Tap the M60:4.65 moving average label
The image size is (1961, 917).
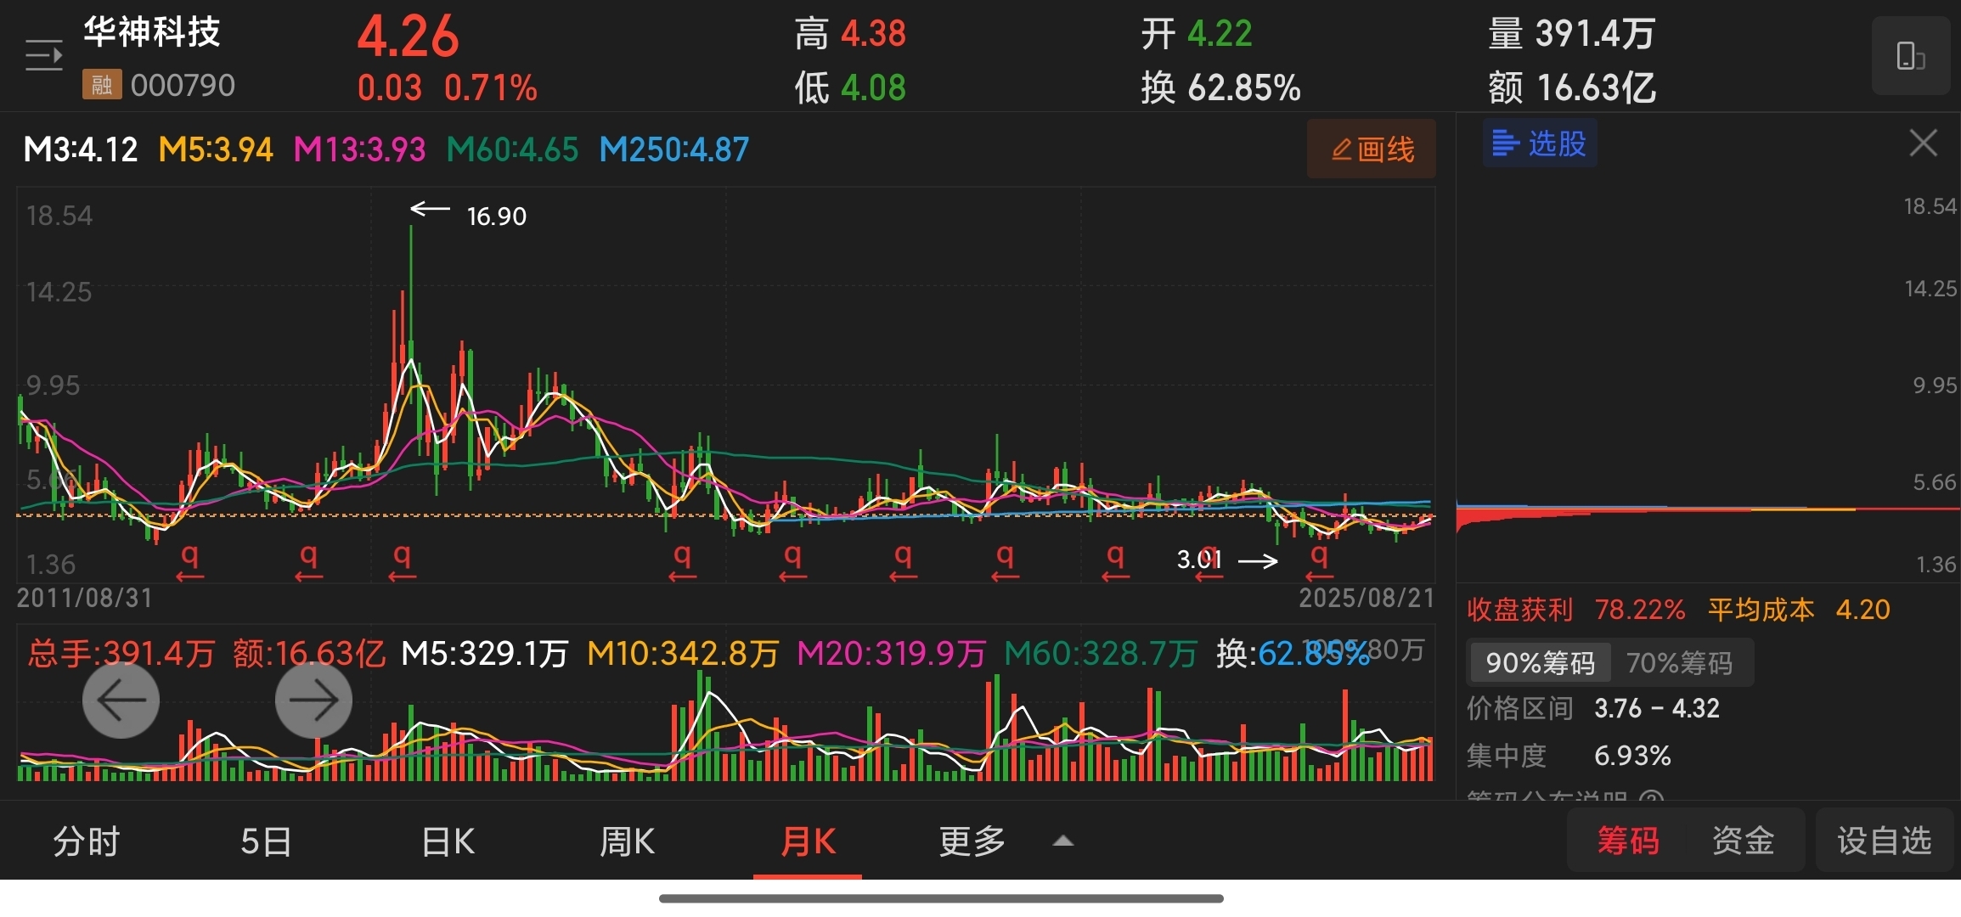(x=512, y=149)
